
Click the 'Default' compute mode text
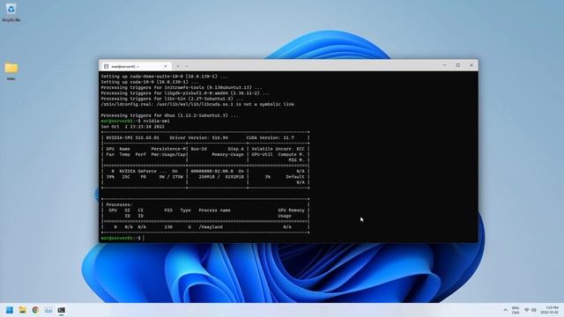tap(295, 177)
